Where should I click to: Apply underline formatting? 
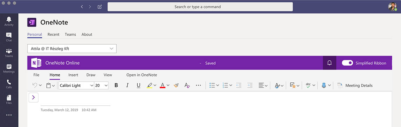138,85
